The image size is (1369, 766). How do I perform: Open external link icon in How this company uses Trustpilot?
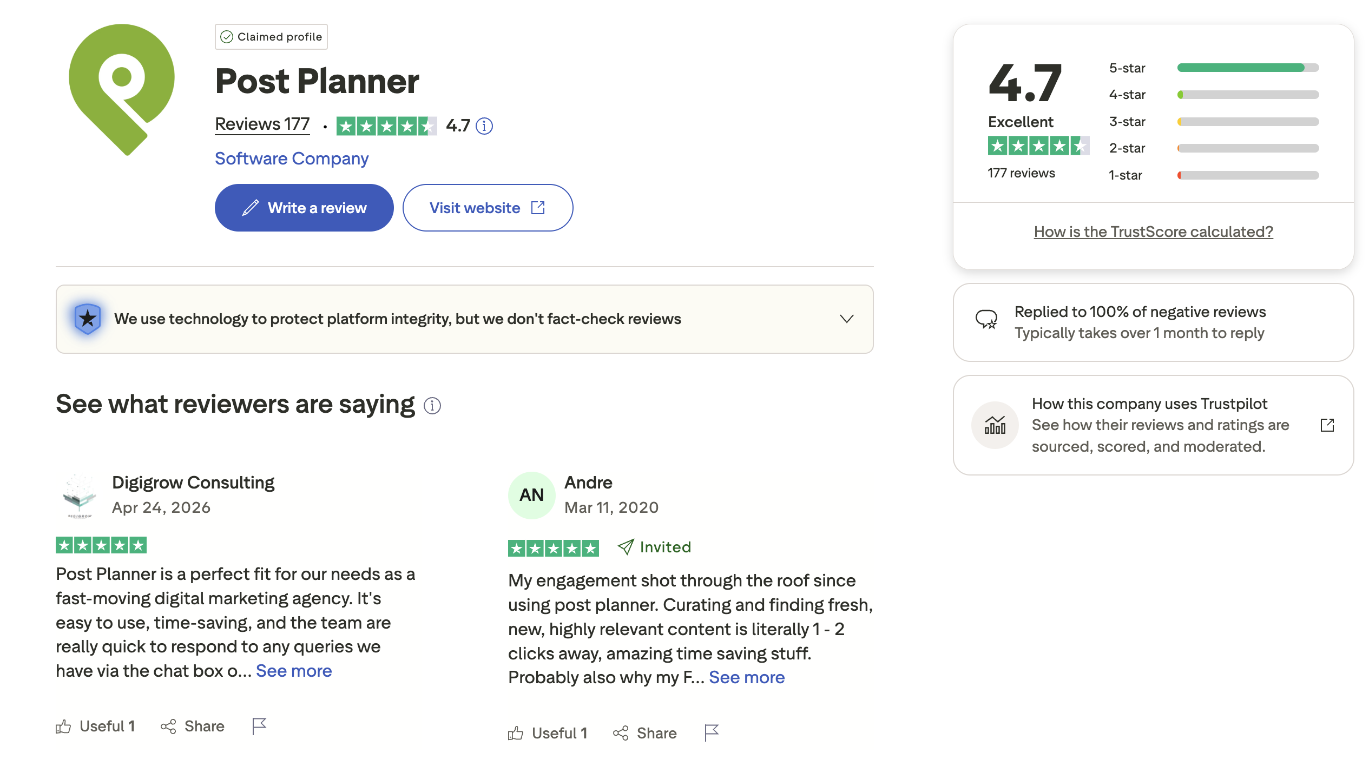1327,425
